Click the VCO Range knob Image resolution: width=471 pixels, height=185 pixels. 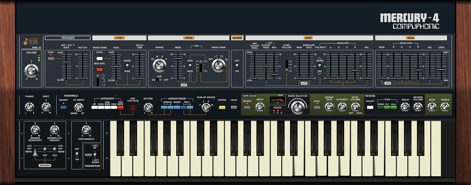159,66
